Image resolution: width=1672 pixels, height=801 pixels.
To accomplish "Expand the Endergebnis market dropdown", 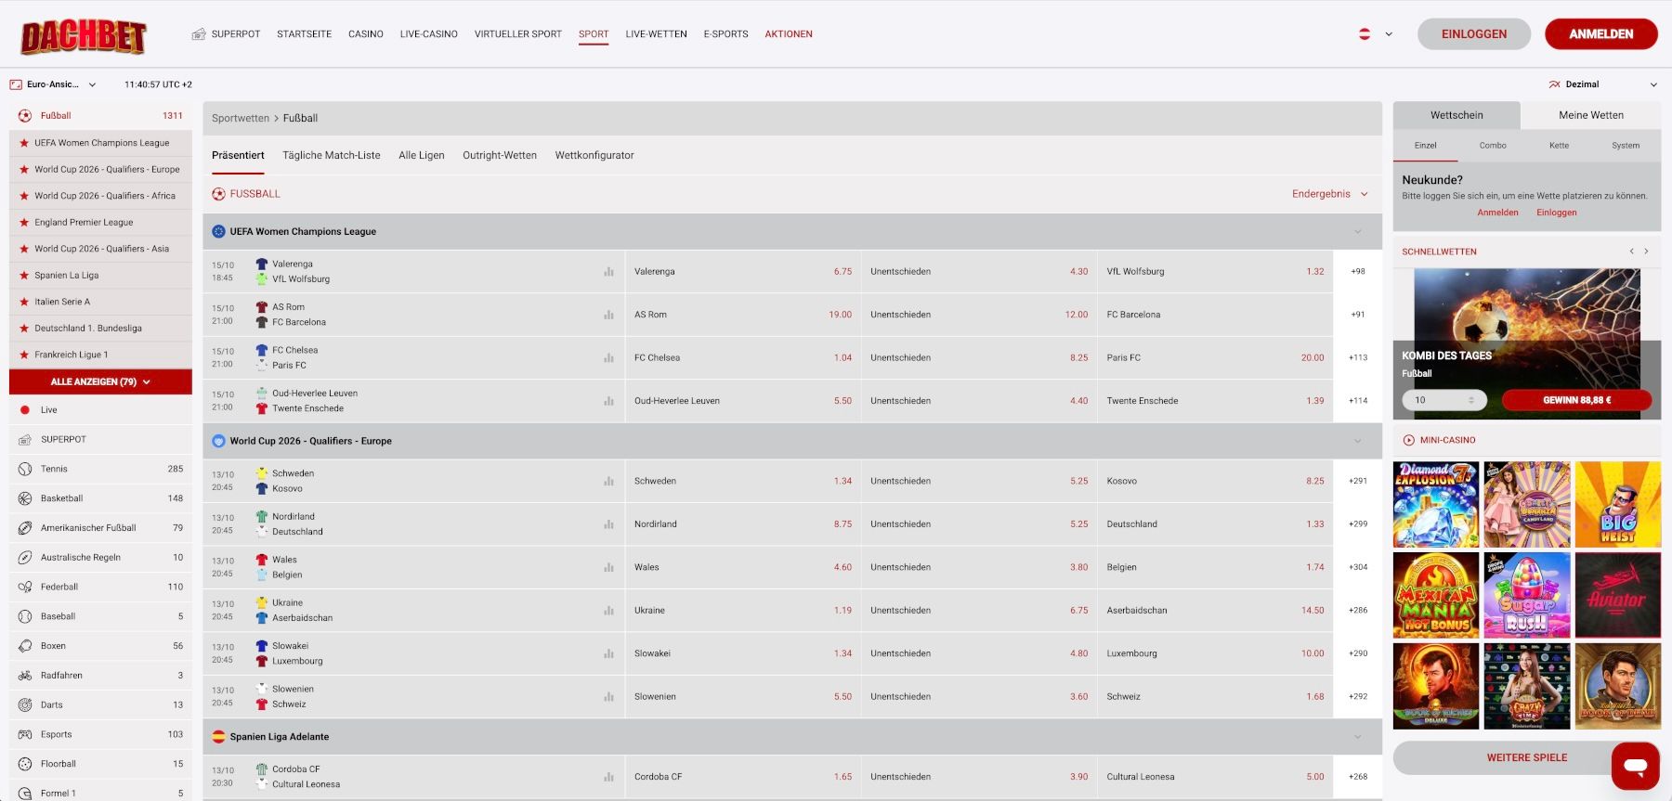I will pos(1329,194).
